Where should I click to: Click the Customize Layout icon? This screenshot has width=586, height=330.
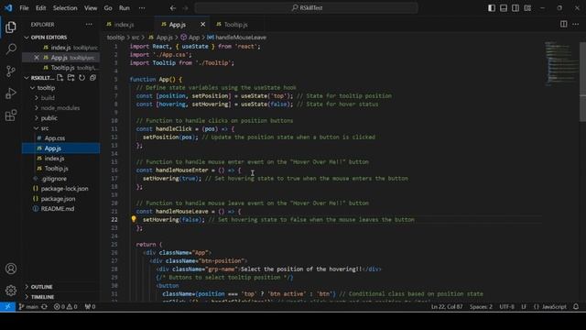pos(527,8)
